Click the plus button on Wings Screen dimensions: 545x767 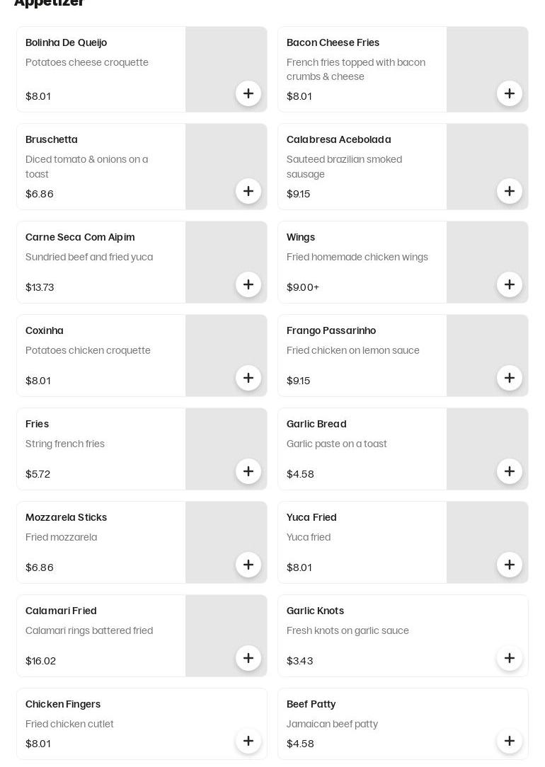point(510,284)
